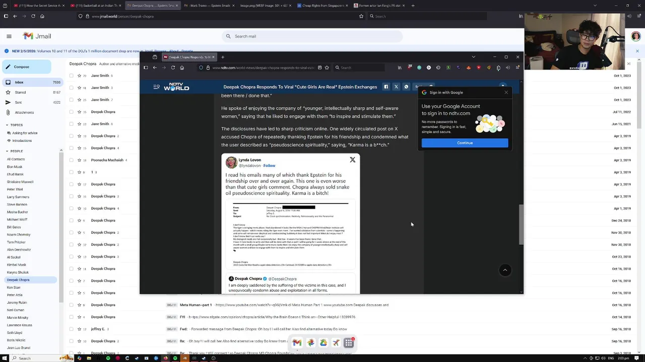Open the NDTV site menu icon
The image size is (645, 362).
[156, 87]
